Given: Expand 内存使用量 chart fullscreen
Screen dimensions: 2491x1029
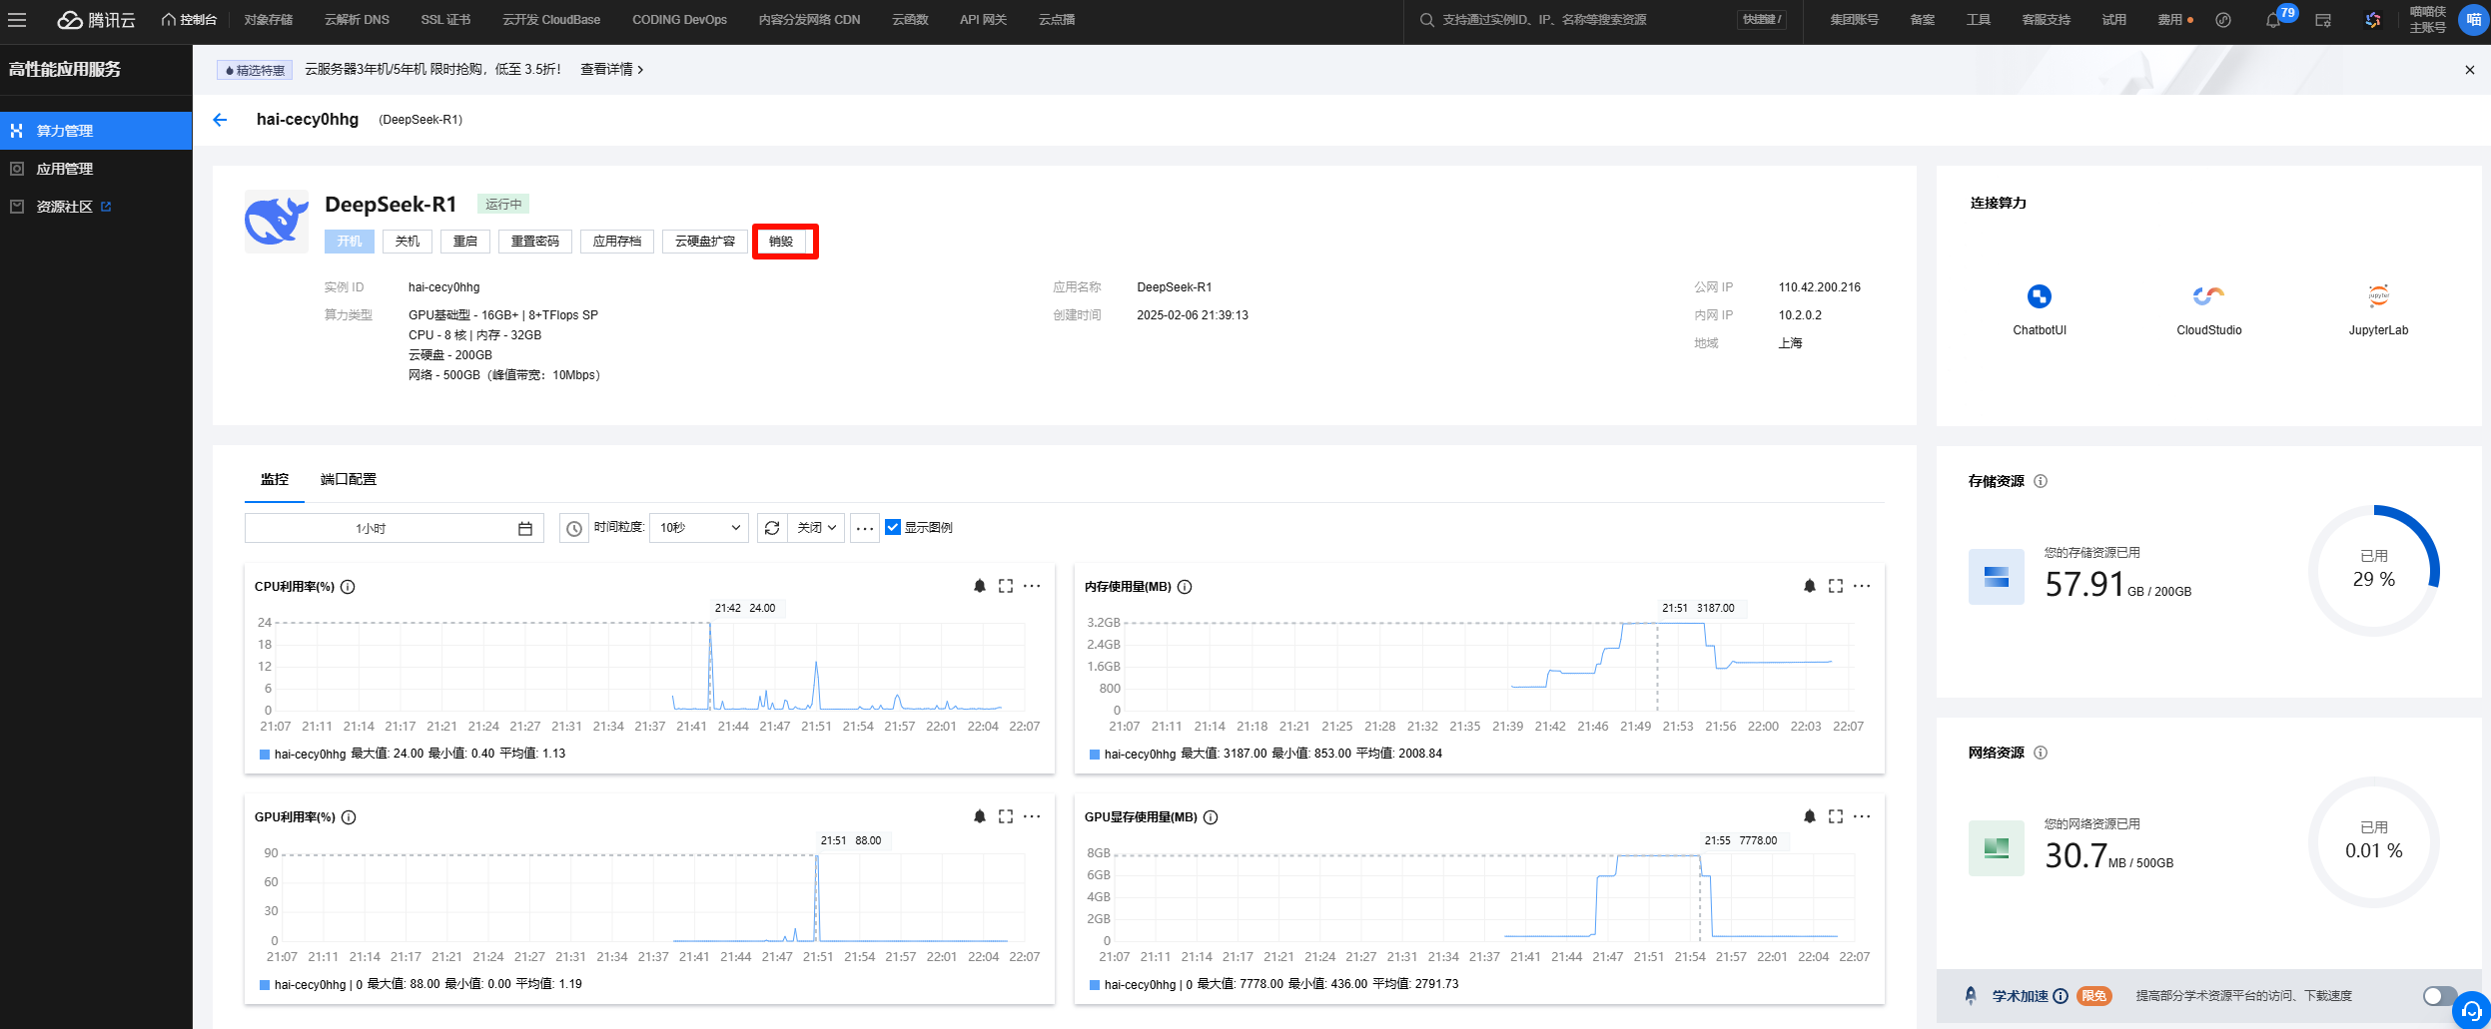Looking at the screenshot, I should pyautogui.click(x=1836, y=586).
